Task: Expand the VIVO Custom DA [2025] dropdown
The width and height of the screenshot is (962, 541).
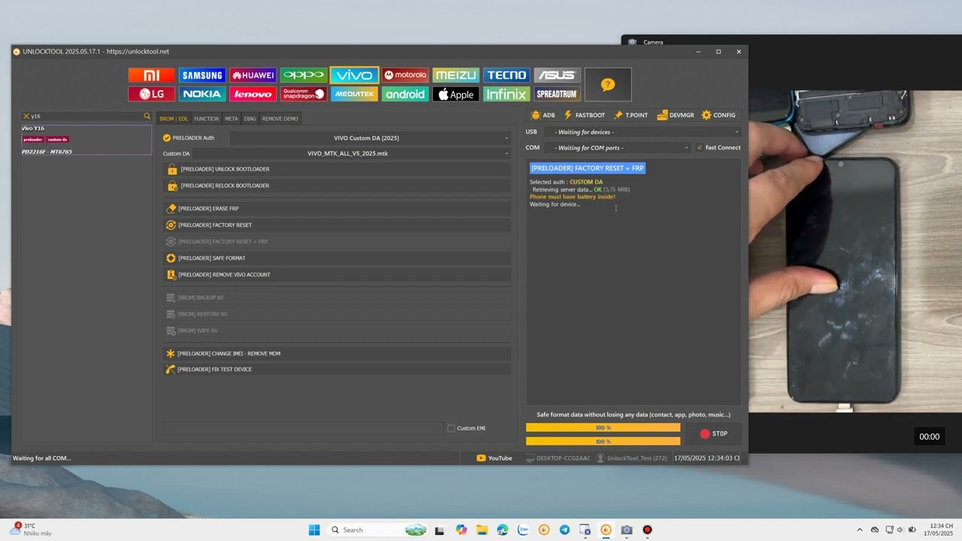Action: (371, 138)
